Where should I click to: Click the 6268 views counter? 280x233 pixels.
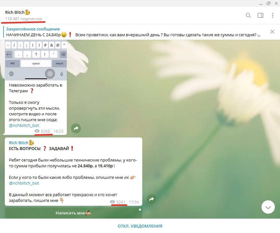click(x=42, y=131)
